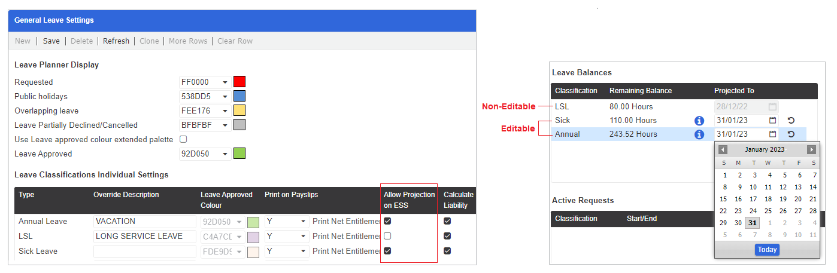Go to previous month in calendar
837x273 pixels.
(x=723, y=150)
